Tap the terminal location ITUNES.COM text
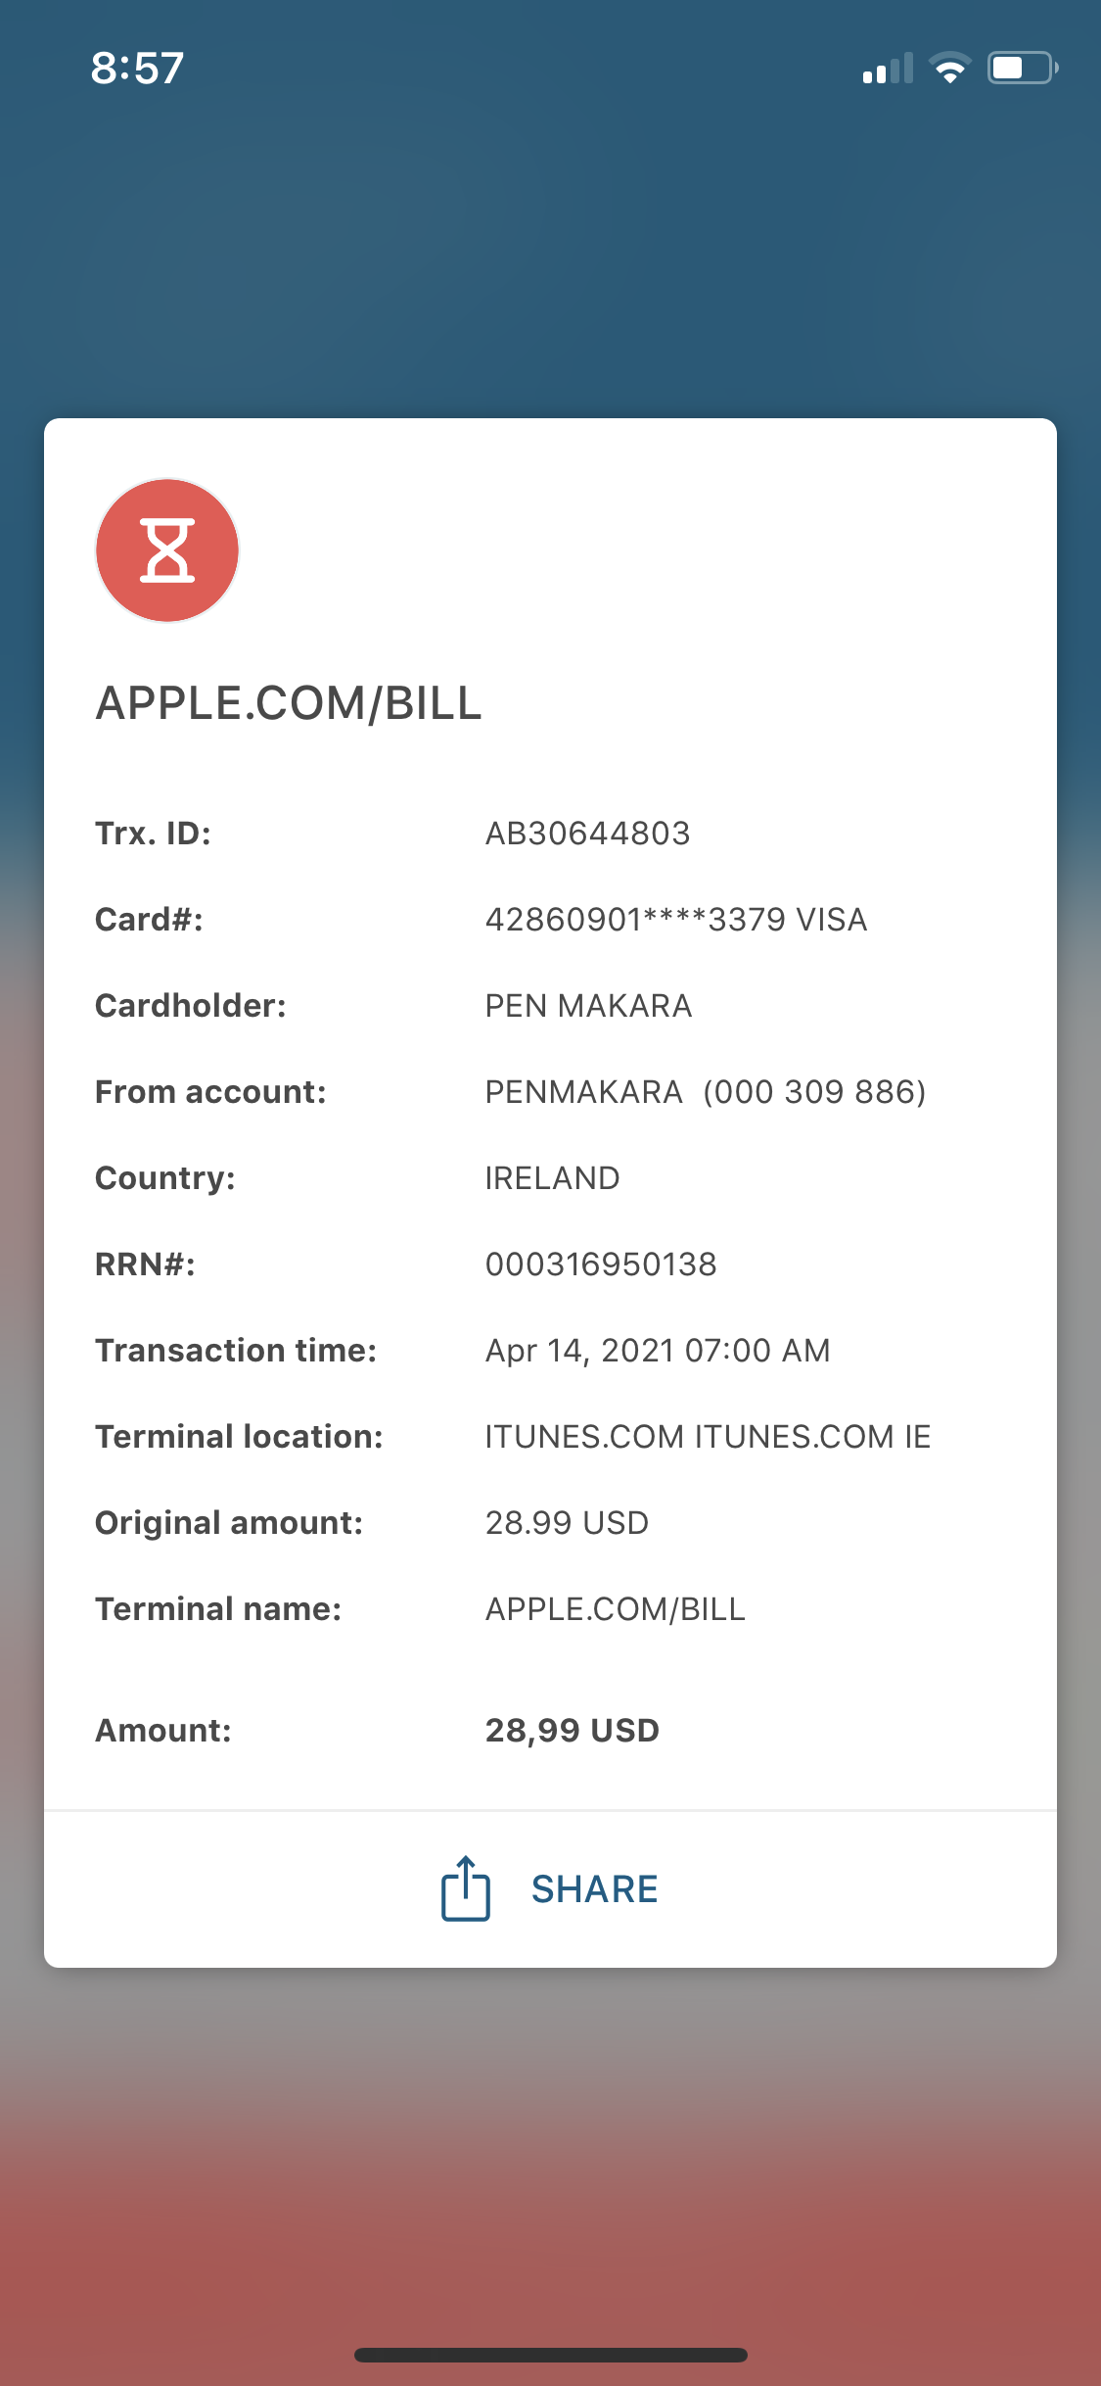The height and width of the screenshot is (2386, 1101). [708, 1437]
